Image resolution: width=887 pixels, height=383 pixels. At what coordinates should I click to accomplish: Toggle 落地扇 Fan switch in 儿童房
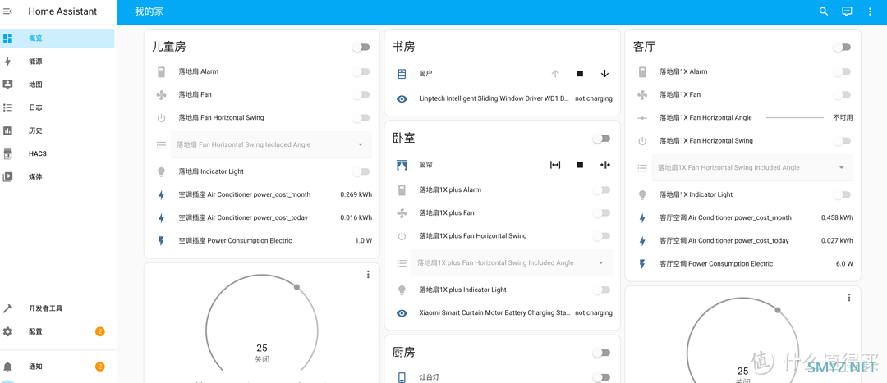(x=361, y=95)
